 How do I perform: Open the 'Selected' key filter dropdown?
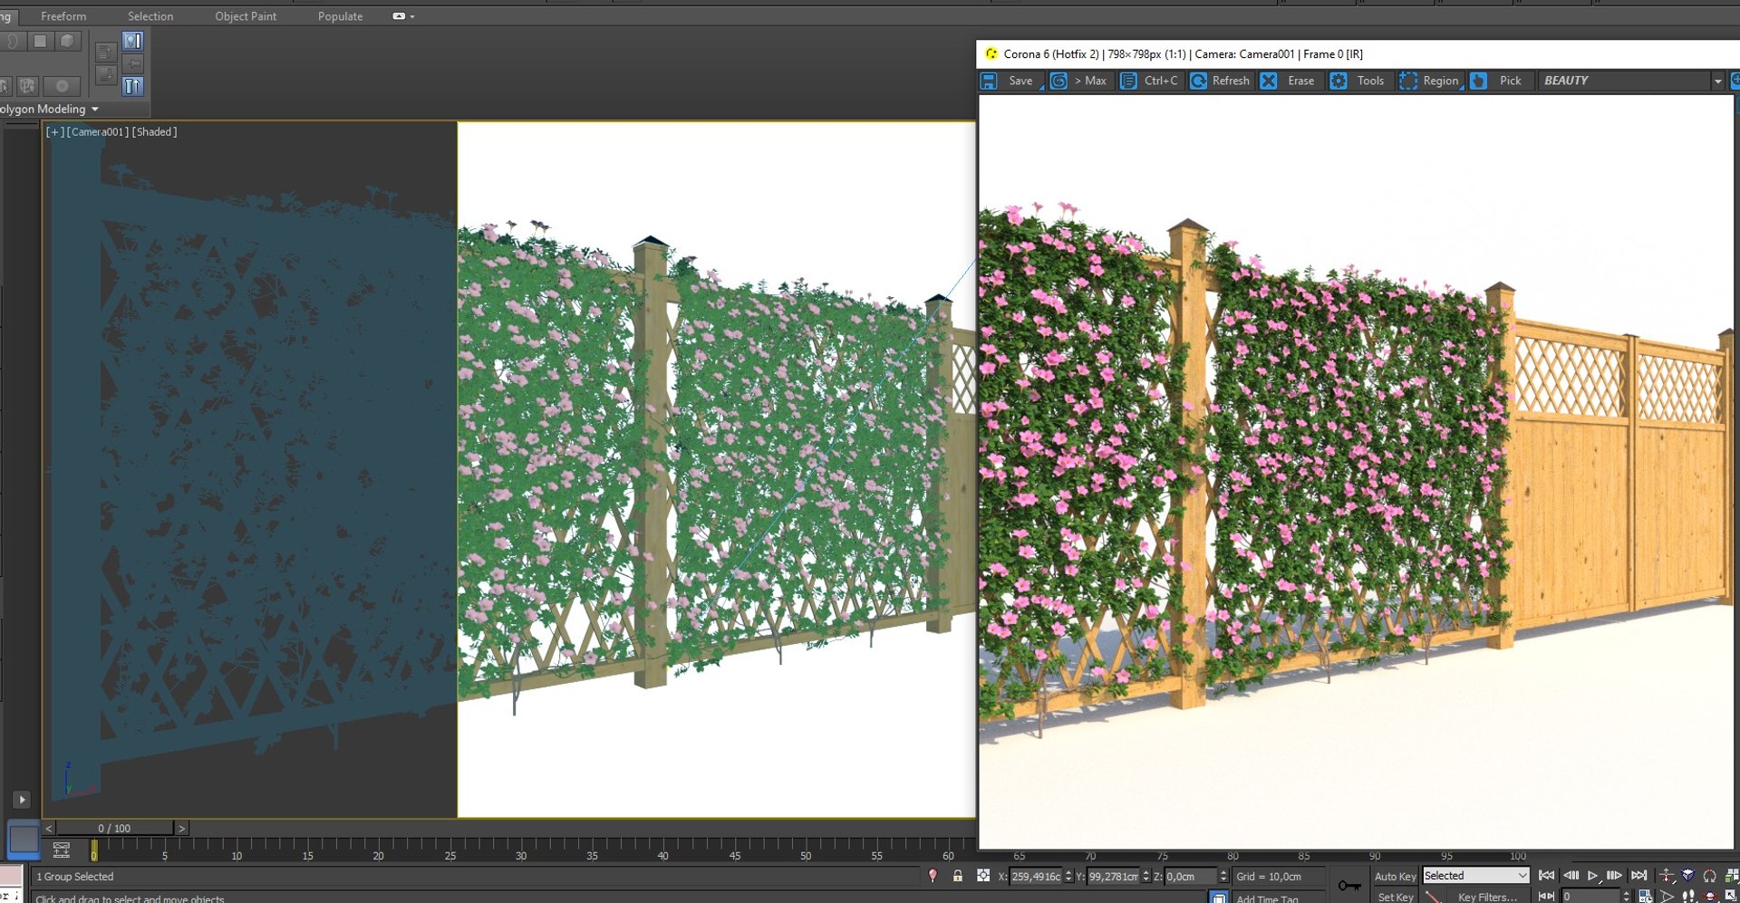(x=1475, y=876)
